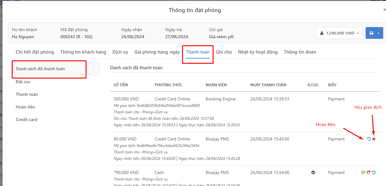Image resolution: width=386 pixels, height=186 pixels.
Task: Open the 1.290.000 VND guest dropdown
Action: [339, 33]
